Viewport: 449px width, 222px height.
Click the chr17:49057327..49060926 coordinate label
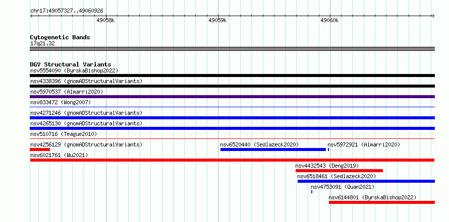point(67,11)
